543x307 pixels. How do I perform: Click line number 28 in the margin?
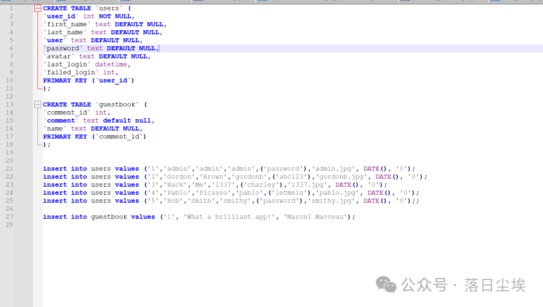coord(10,224)
